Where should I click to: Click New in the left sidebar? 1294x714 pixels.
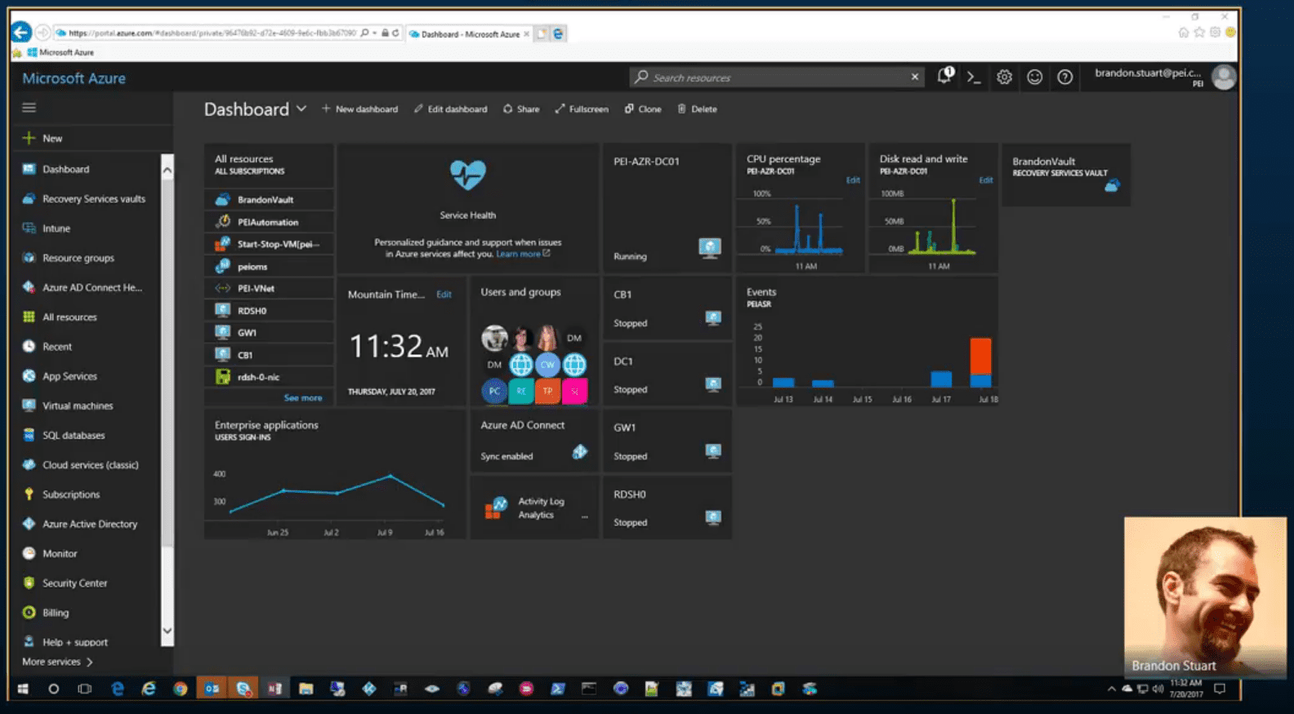pyautogui.click(x=42, y=138)
